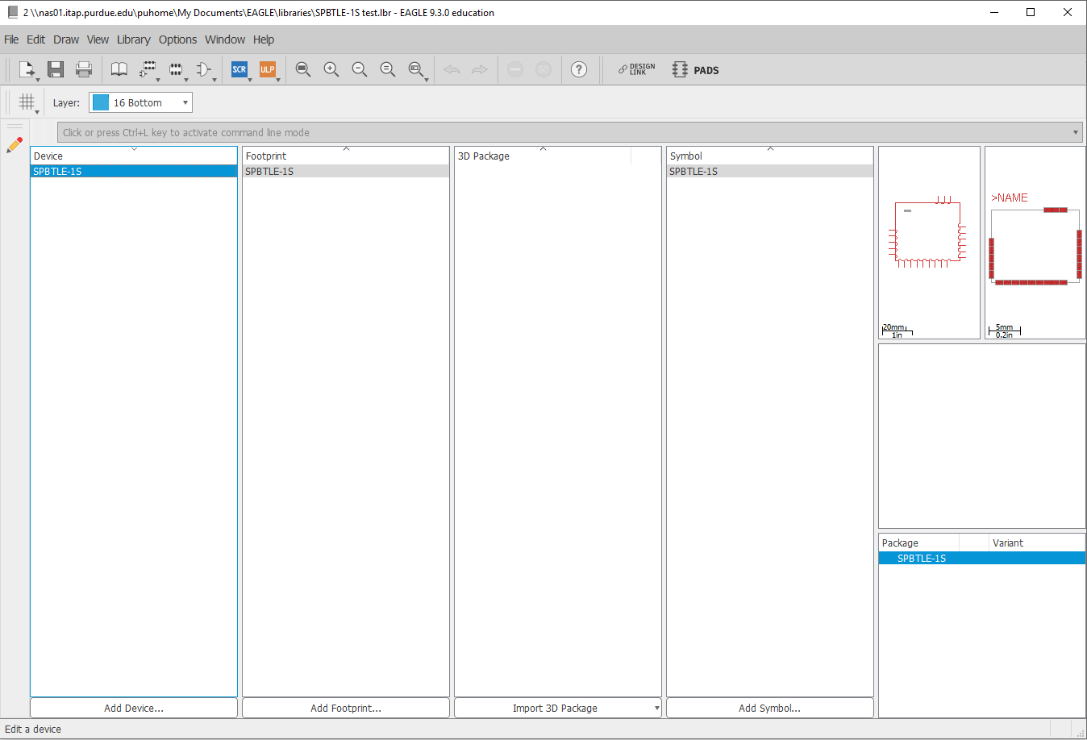Click the Redo arrow icon

[480, 69]
